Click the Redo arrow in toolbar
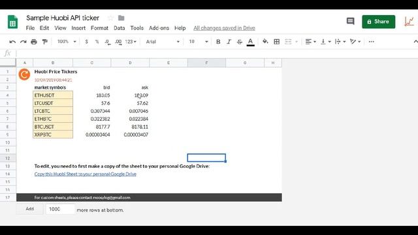Screen dimensions: 418x235 [x=24, y=42]
